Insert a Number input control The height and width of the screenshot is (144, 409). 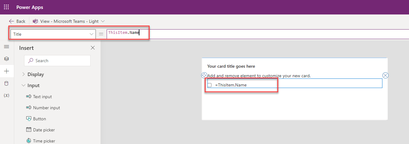pyautogui.click(x=46, y=108)
